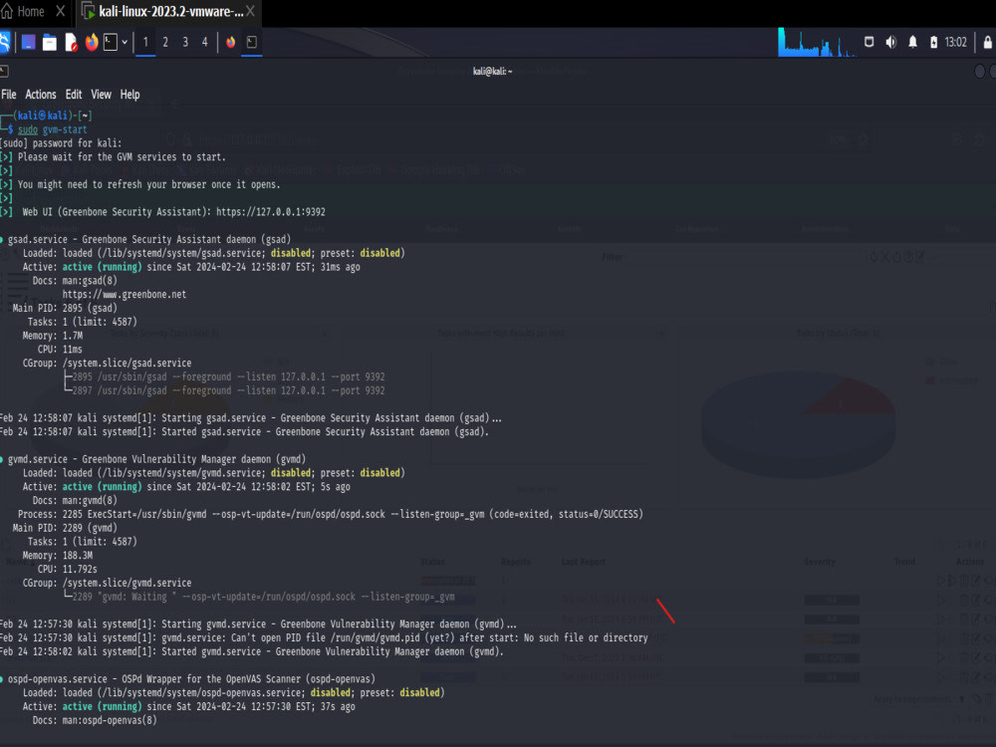Click 'Memory: 188.3M' line
996x747 pixels.
(x=57, y=555)
